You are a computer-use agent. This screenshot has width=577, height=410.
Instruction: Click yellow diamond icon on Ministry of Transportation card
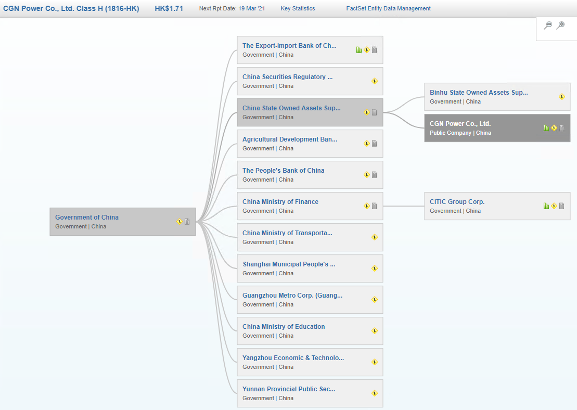pos(374,237)
